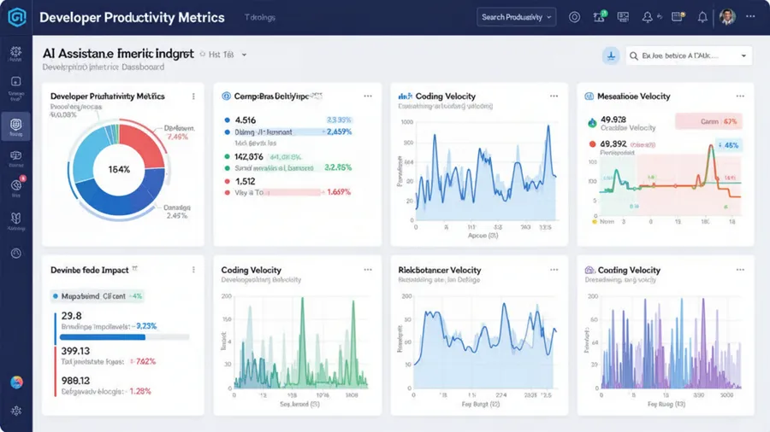Viewport: 770px width, 432px height.
Task: Open sidebar icon with red notification badge
Action: click(x=17, y=185)
